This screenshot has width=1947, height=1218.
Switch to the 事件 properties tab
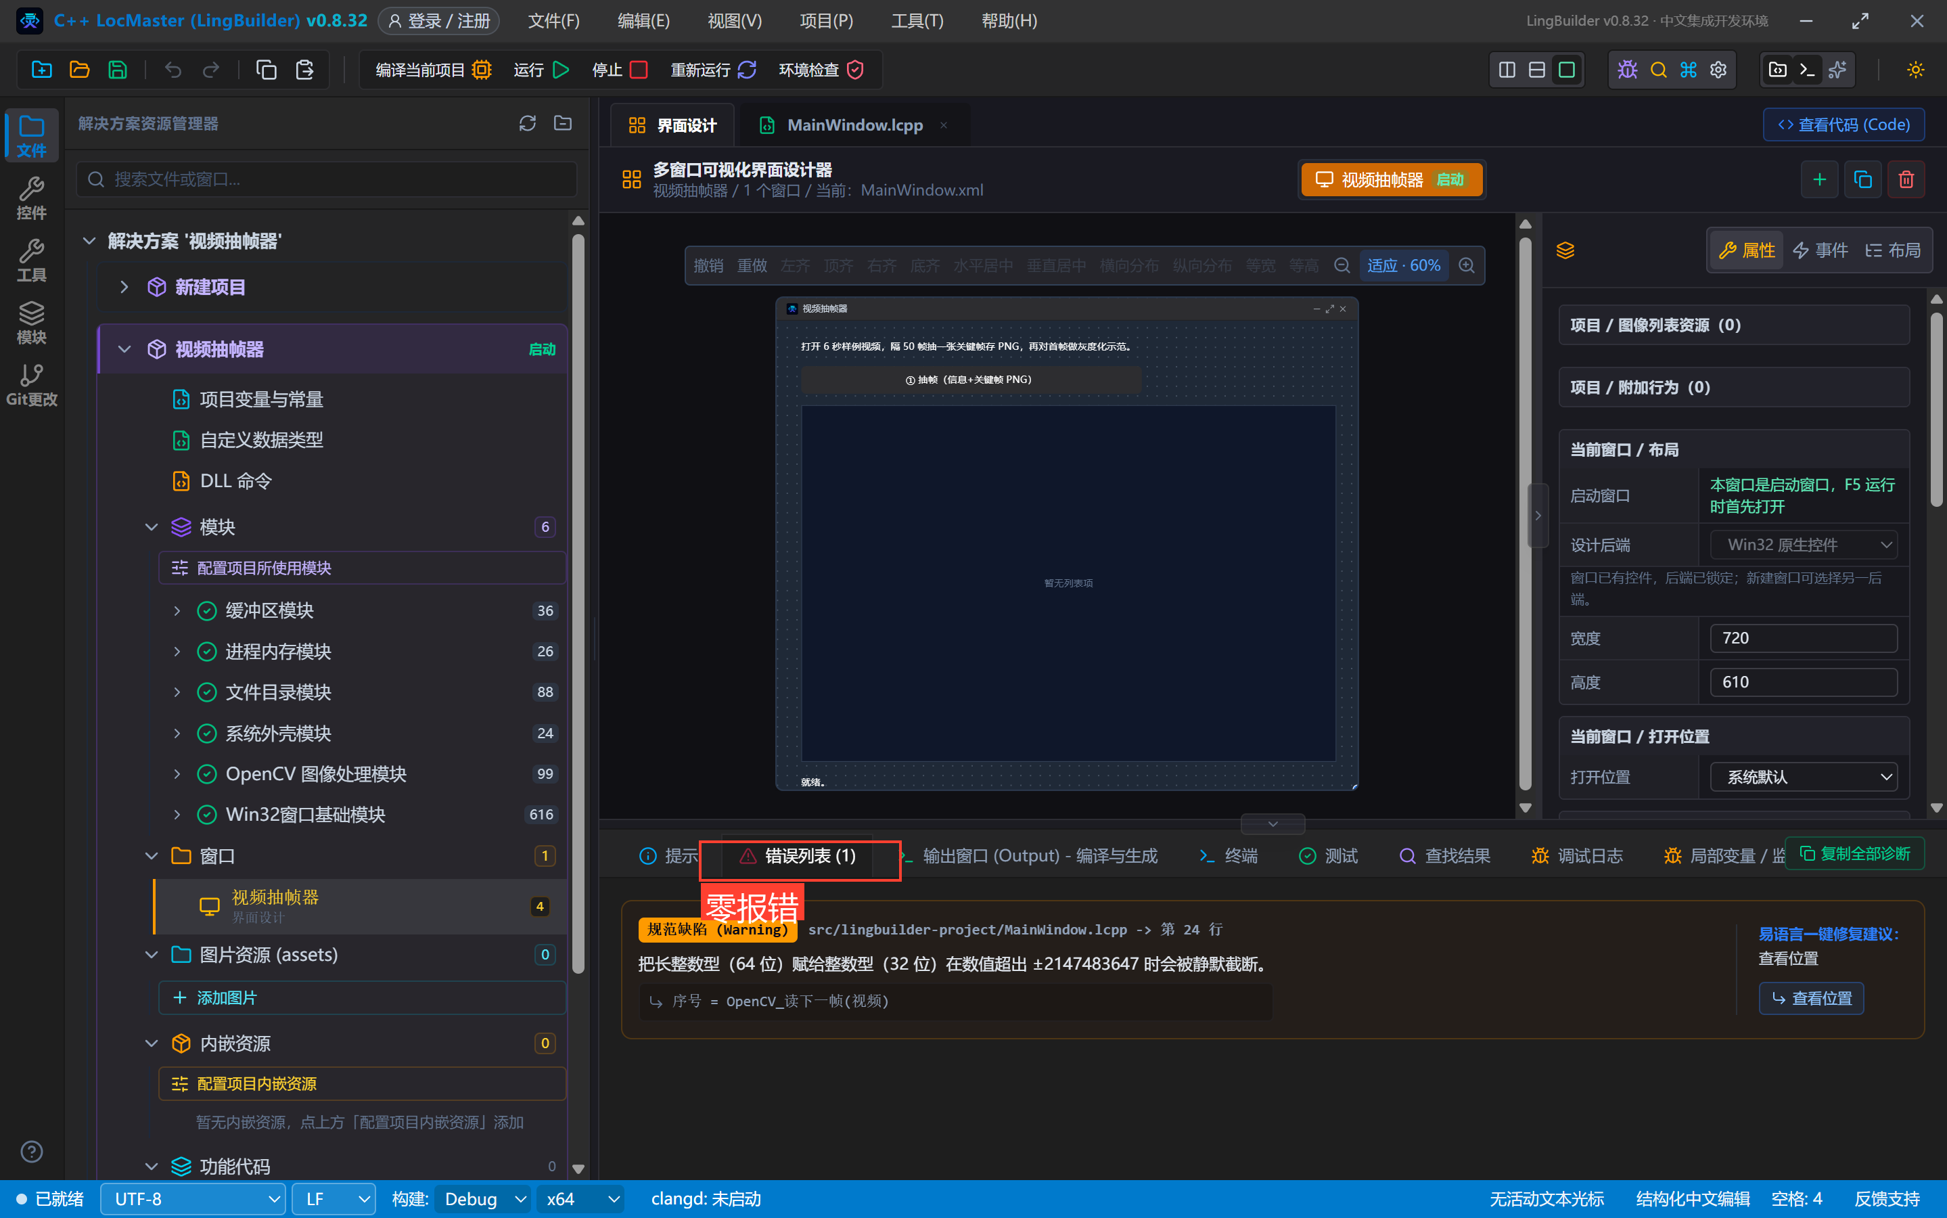coord(1820,250)
